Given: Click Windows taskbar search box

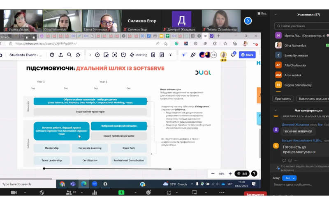Looking at the screenshot, I should (x=28, y=184).
